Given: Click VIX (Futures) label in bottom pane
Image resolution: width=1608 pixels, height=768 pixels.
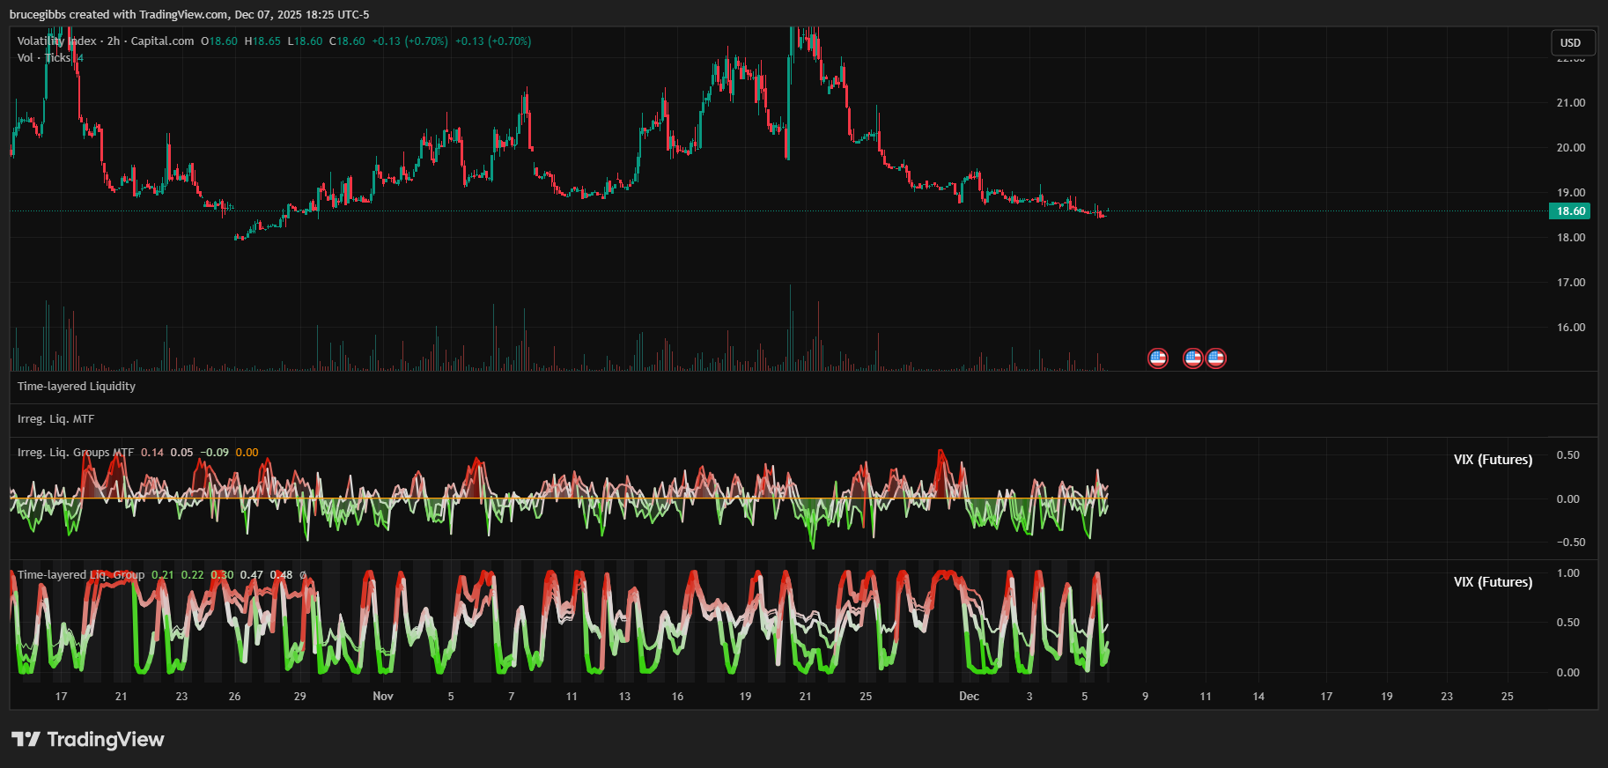Looking at the screenshot, I should click(x=1493, y=582).
